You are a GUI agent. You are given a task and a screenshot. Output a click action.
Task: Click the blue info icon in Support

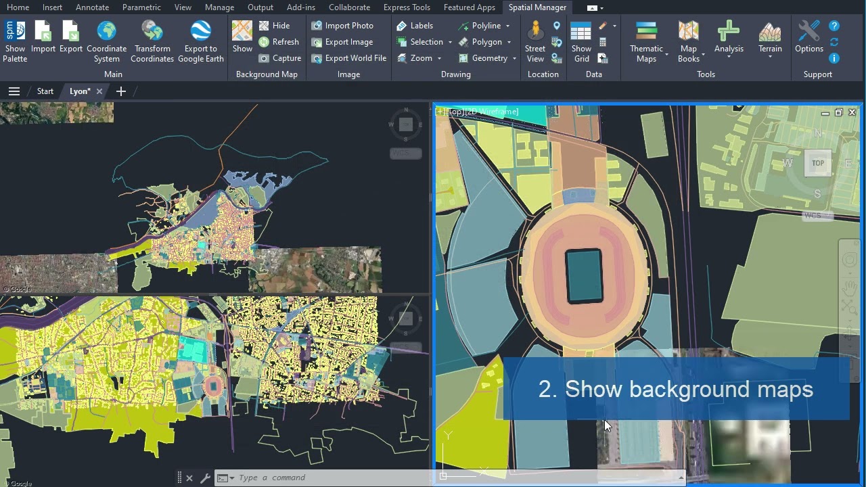[834, 58]
